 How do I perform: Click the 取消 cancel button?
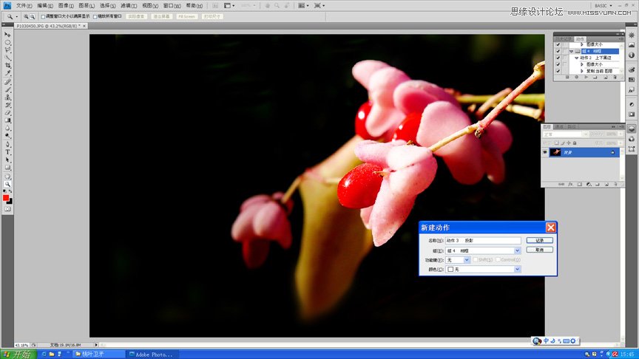click(x=540, y=250)
